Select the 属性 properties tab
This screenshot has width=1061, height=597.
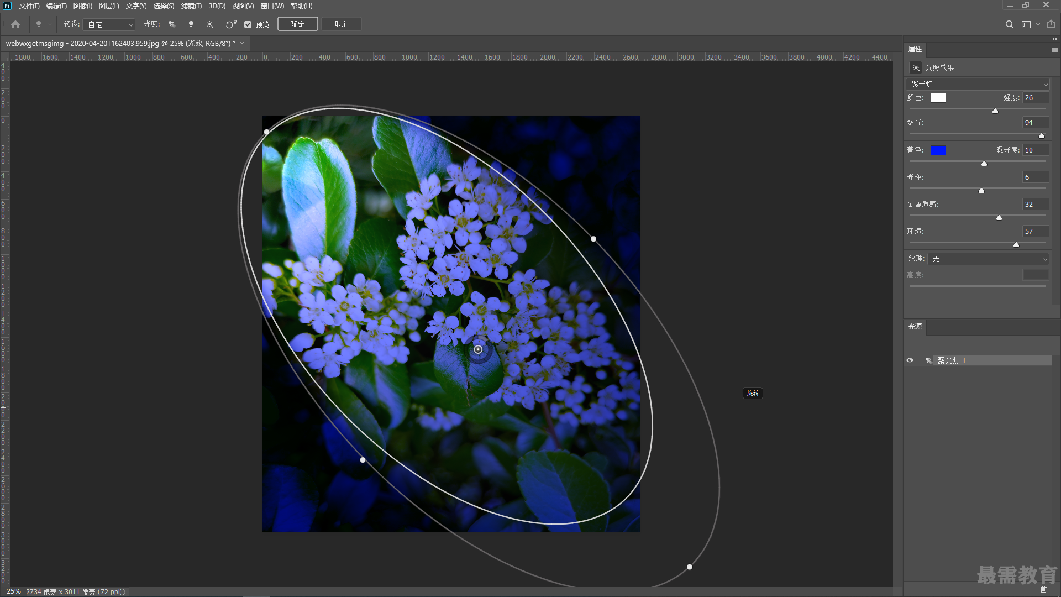[x=915, y=49]
